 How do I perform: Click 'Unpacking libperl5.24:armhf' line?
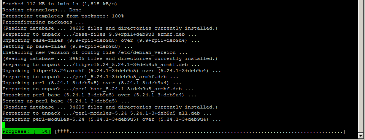click(111, 71)
